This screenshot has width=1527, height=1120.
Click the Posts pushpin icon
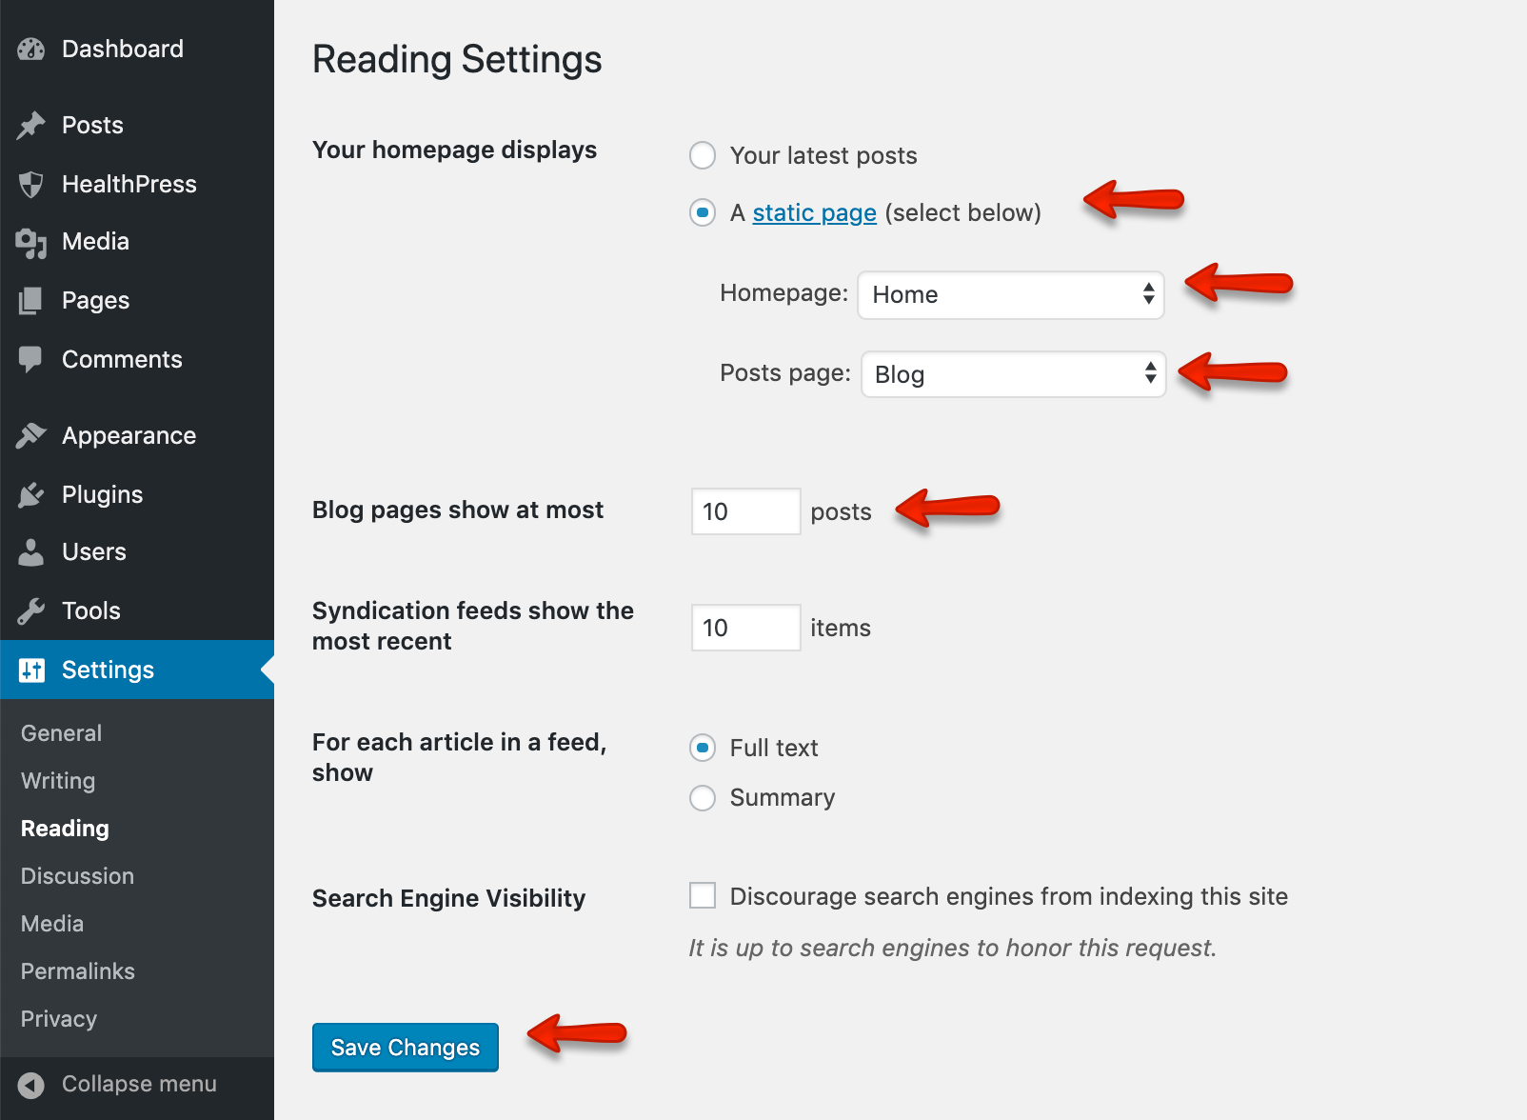point(31,126)
